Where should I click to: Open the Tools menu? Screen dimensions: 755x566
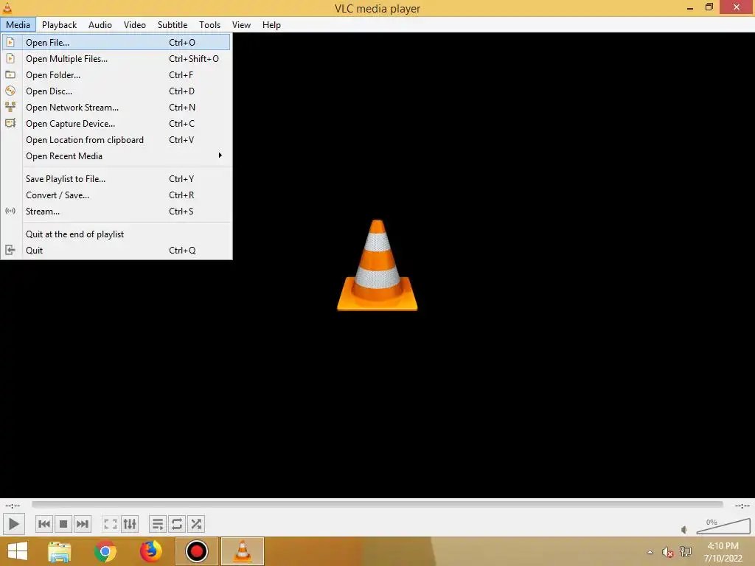click(x=209, y=24)
